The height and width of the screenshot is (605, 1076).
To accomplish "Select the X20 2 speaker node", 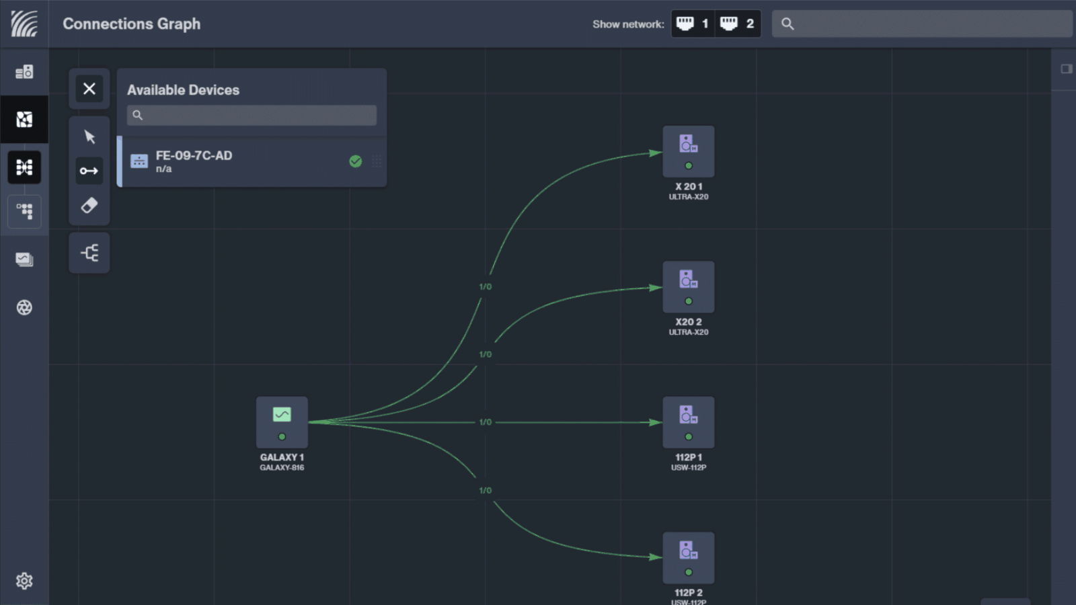I will (688, 287).
